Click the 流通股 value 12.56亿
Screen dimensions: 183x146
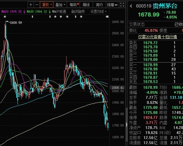click(150, 143)
